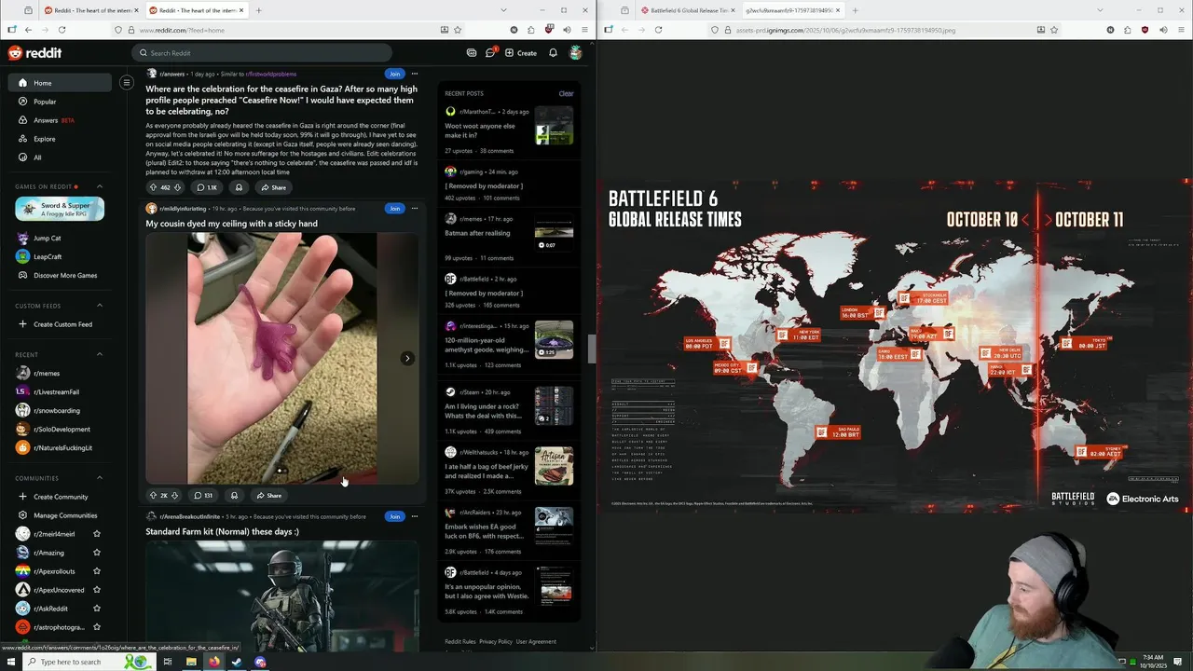Go back in the left Reddit browser
The width and height of the screenshot is (1193, 671).
28,30
